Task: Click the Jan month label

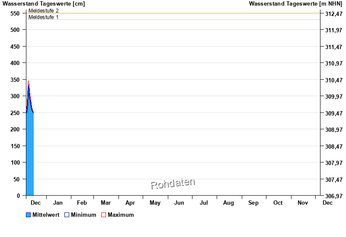Action: pyautogui.click(x=58, y=203)
